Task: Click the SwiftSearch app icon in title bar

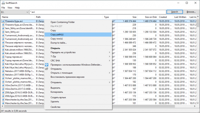Action: click(3, 3)
